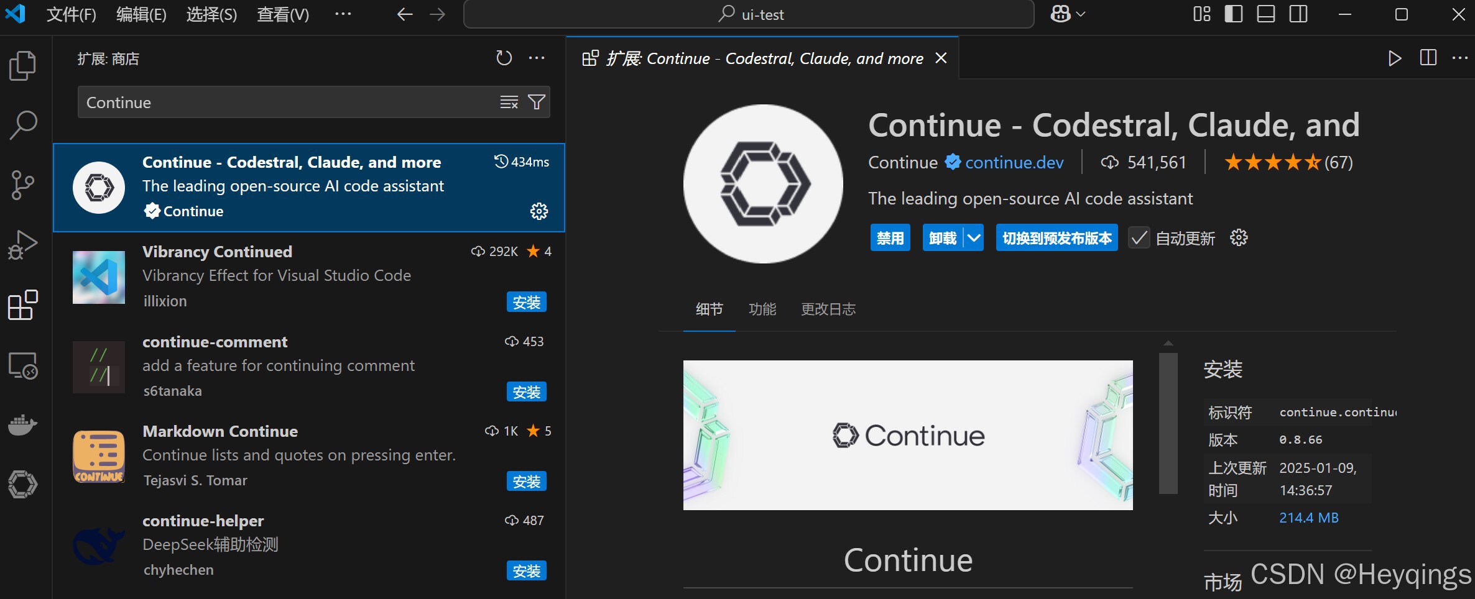The width and height of the screenshot is (1475, 599).
Task: Open Source Control view in activity bar
Action: (23, 185)
